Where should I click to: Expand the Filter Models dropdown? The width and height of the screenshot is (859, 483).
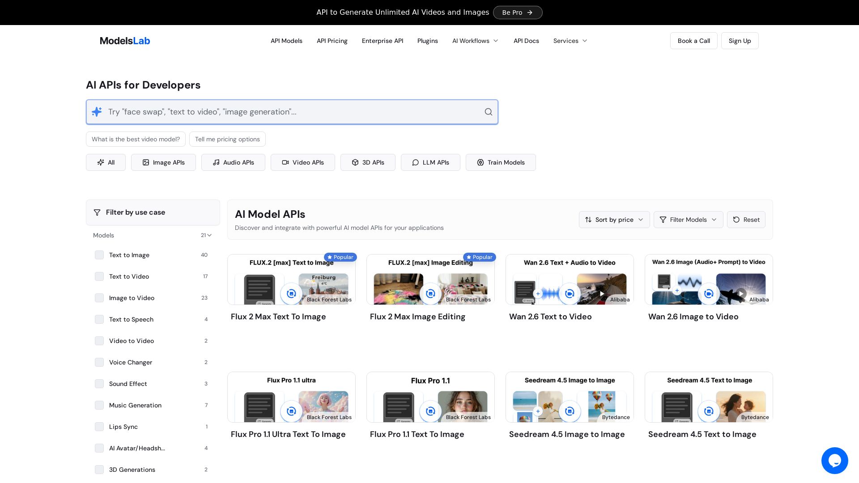click(688, 220)
